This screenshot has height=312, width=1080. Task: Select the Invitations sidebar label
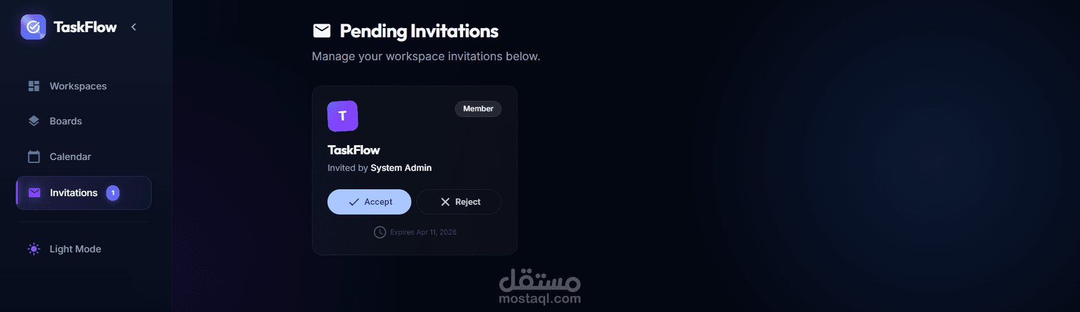[74, 193]
